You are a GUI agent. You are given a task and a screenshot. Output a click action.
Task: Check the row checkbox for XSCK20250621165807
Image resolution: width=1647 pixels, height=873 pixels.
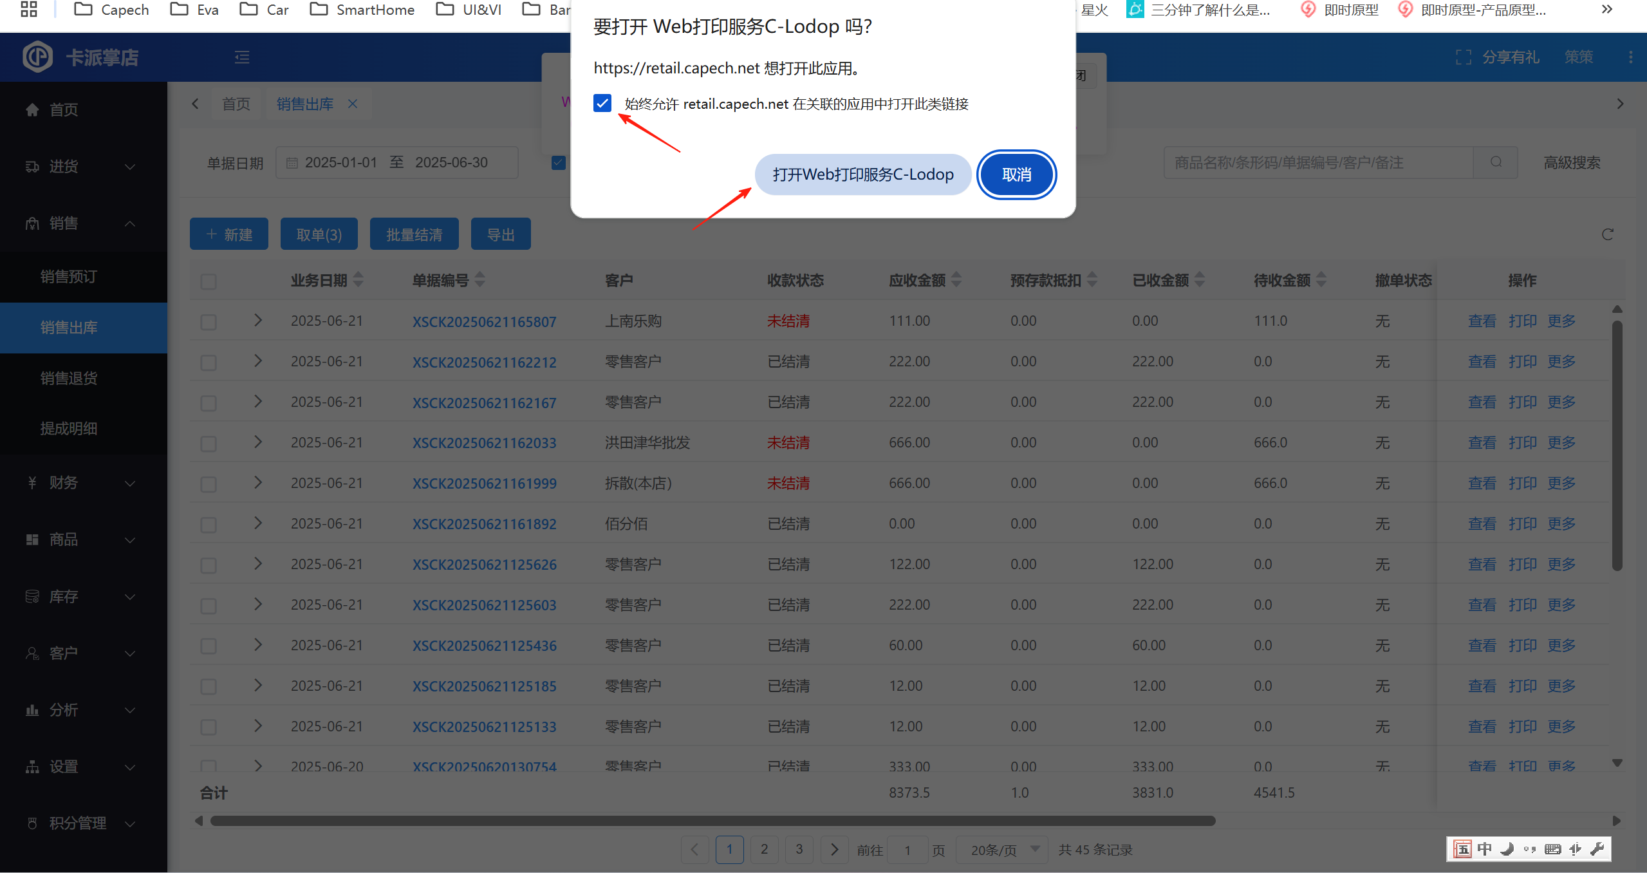coord(209,322)
